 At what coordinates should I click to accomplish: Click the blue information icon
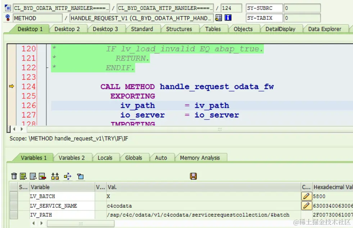tap(228, 18)
